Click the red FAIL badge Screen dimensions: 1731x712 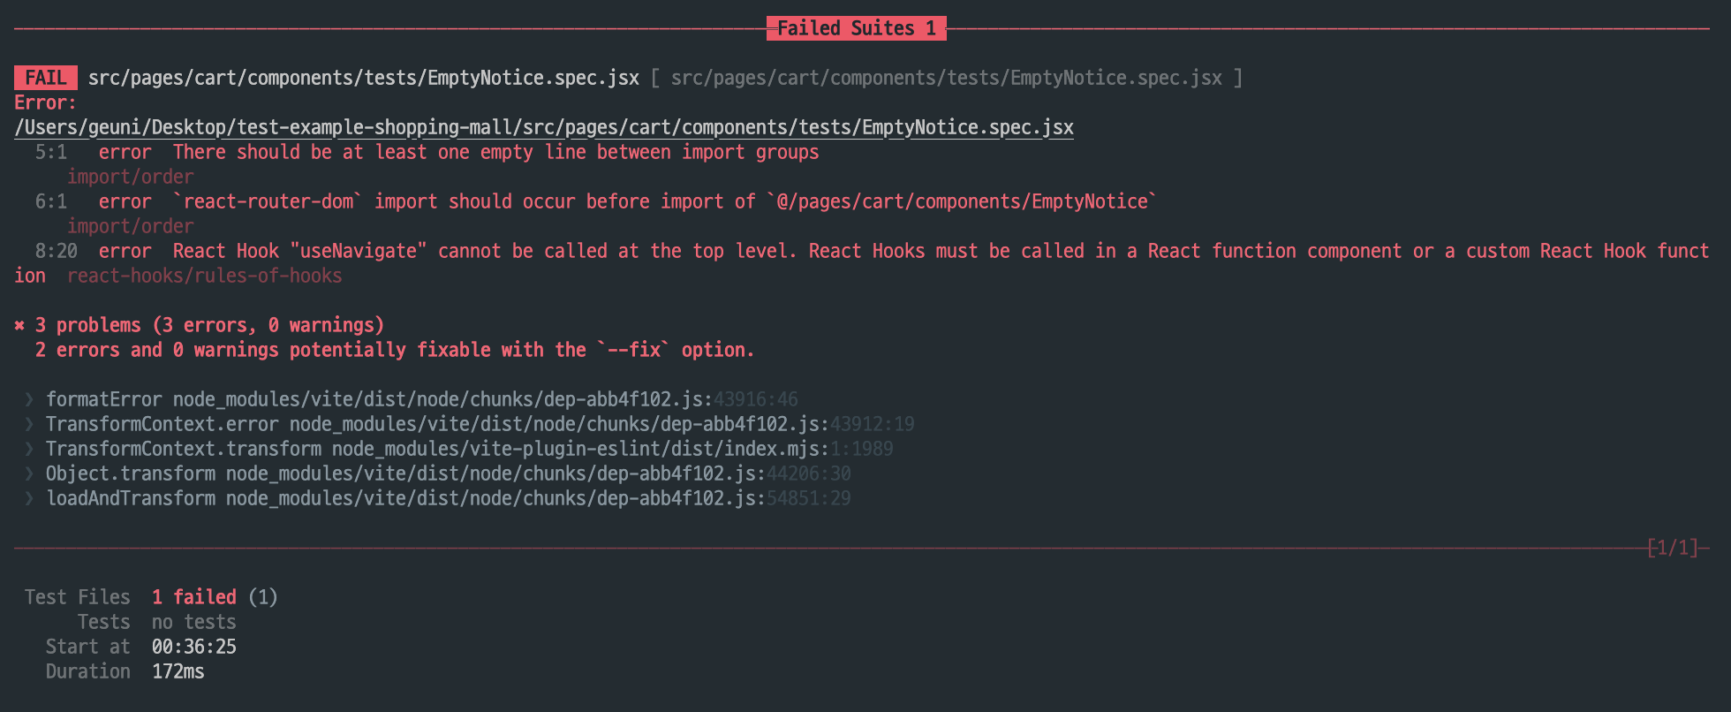pos(46,78)
